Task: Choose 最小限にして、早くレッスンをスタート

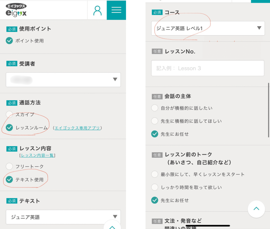Action: [x=155, y=174]
